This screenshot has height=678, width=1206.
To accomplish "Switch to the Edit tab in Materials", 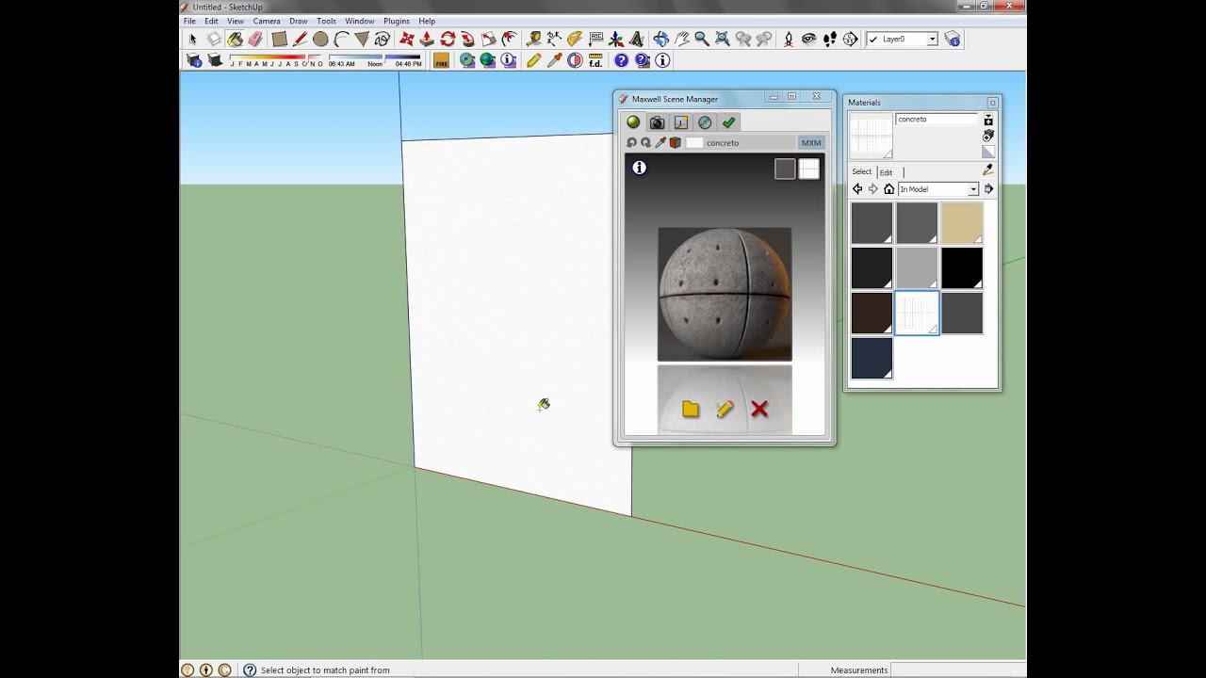I will pos(886,172).
